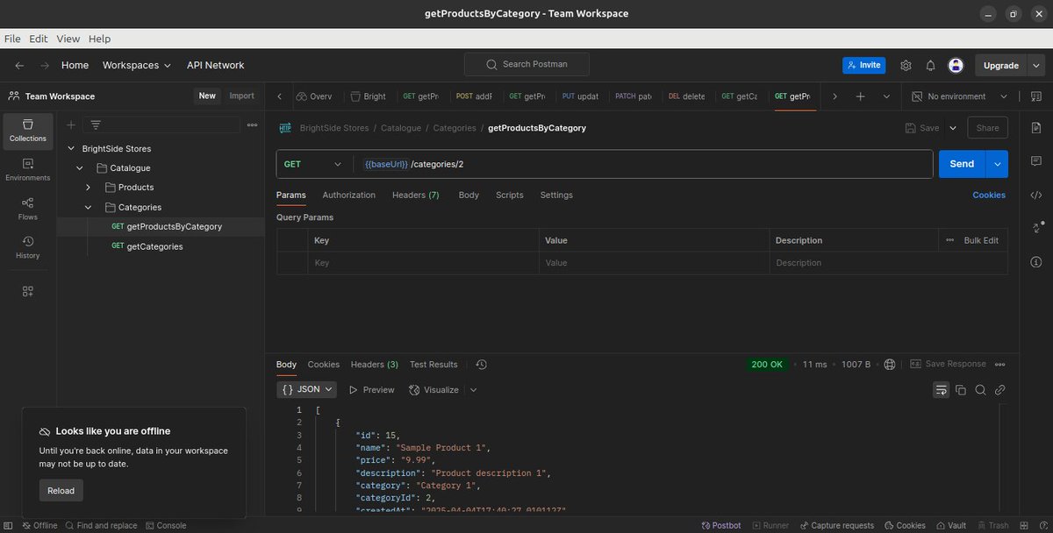Click the request URL field
1053x533 pixels.
tap(642, 164)
